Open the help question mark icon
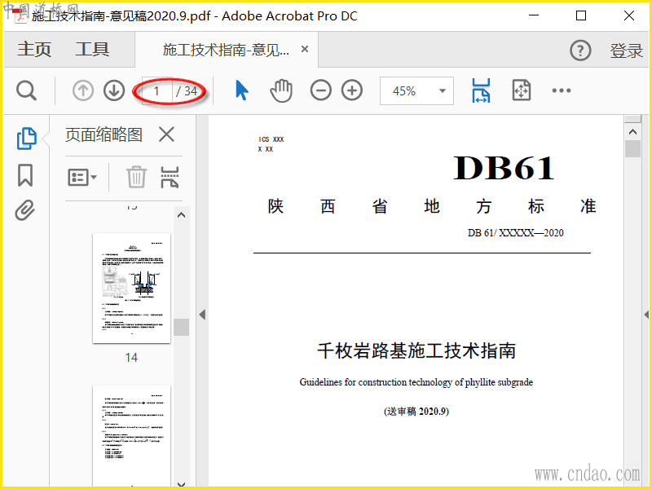Image resolution: width=652 pixels, height=489 pixels. [580, 51]
